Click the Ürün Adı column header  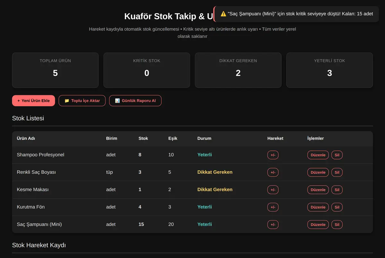point(26,138)
